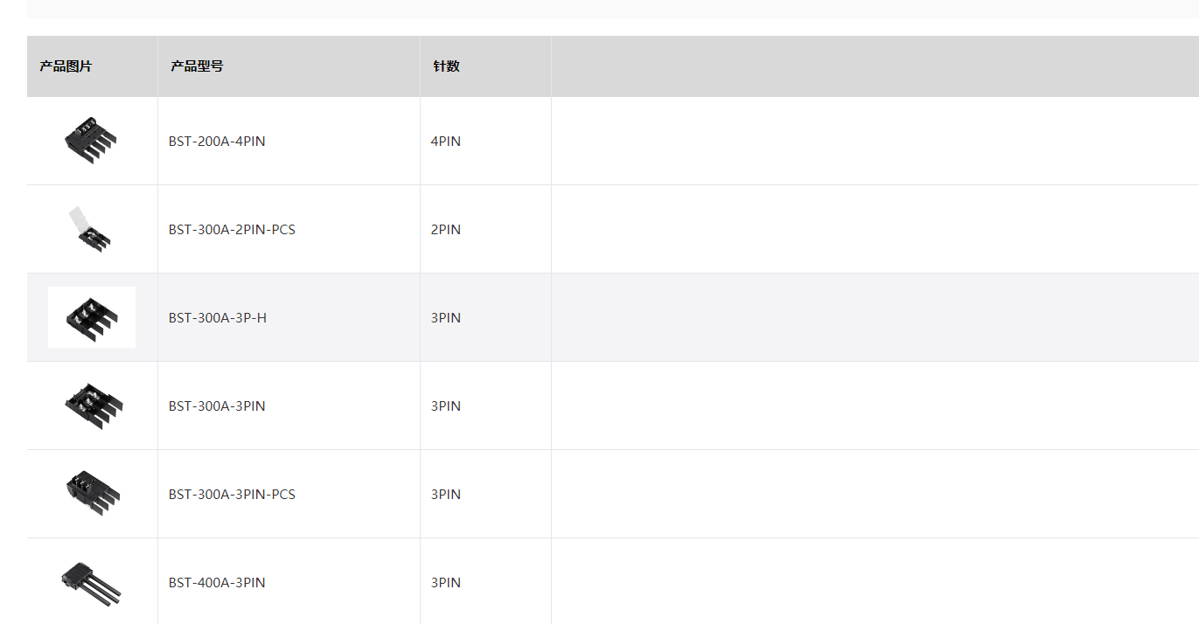Click 3PIN value in BST-300A-3PIN-PCS row
This screenshot has width=1199, height=624.
click(x=446, y=495)
